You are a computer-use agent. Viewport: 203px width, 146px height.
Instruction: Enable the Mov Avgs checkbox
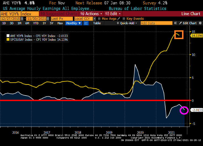pyautogui.click(x=99, y=18)
